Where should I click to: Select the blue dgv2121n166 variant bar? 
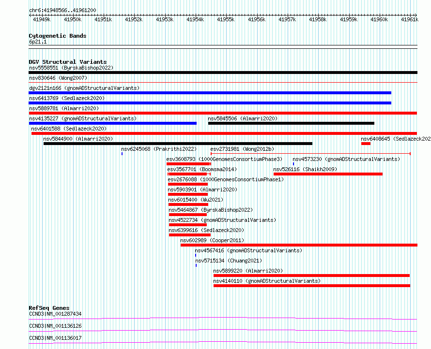click(210, 93)
